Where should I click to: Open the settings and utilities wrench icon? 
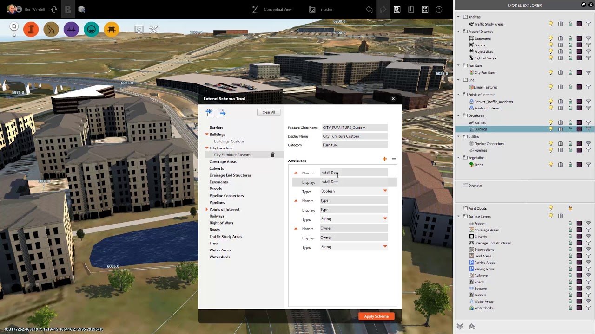tap(153, 30)
